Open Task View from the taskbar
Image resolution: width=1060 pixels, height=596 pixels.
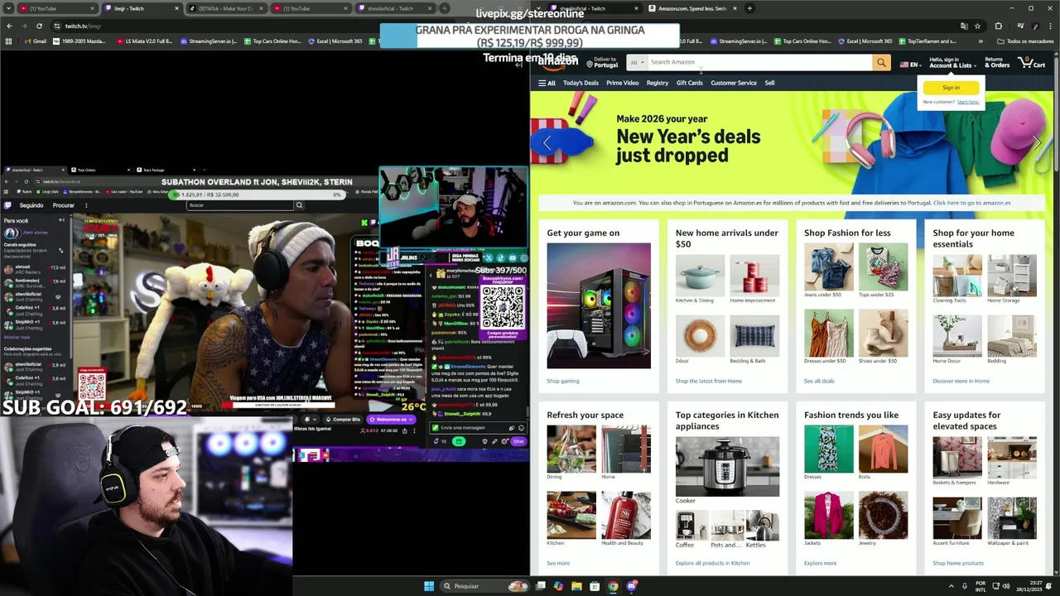coord(540,586)
